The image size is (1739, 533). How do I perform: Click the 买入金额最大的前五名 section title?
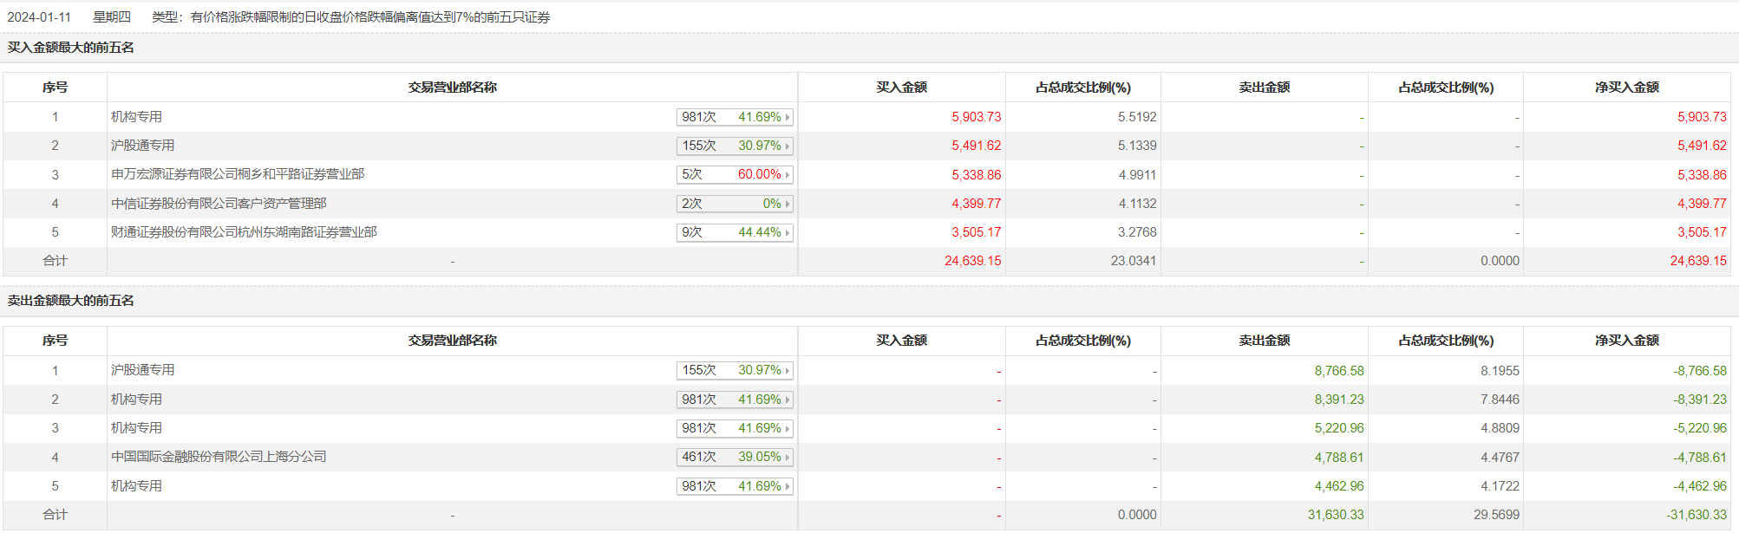point(71,48)
